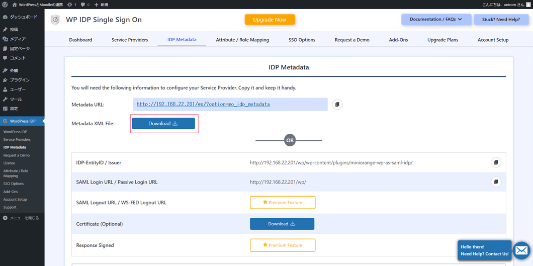
Task: Open 投稿 menu in sidebar
Action: point(22,30)
